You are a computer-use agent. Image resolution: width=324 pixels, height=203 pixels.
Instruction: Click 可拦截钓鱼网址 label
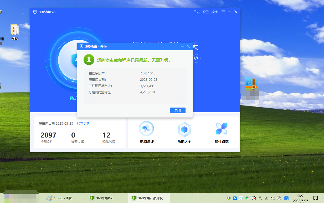[100, 92]
